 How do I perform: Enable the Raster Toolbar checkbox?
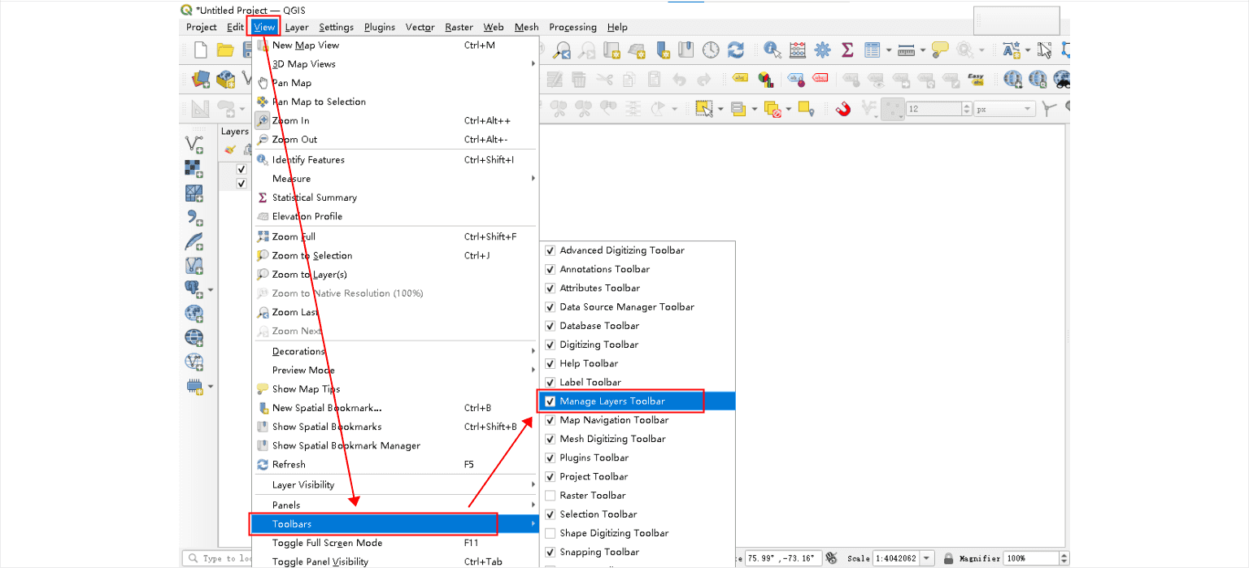point(551,496)
